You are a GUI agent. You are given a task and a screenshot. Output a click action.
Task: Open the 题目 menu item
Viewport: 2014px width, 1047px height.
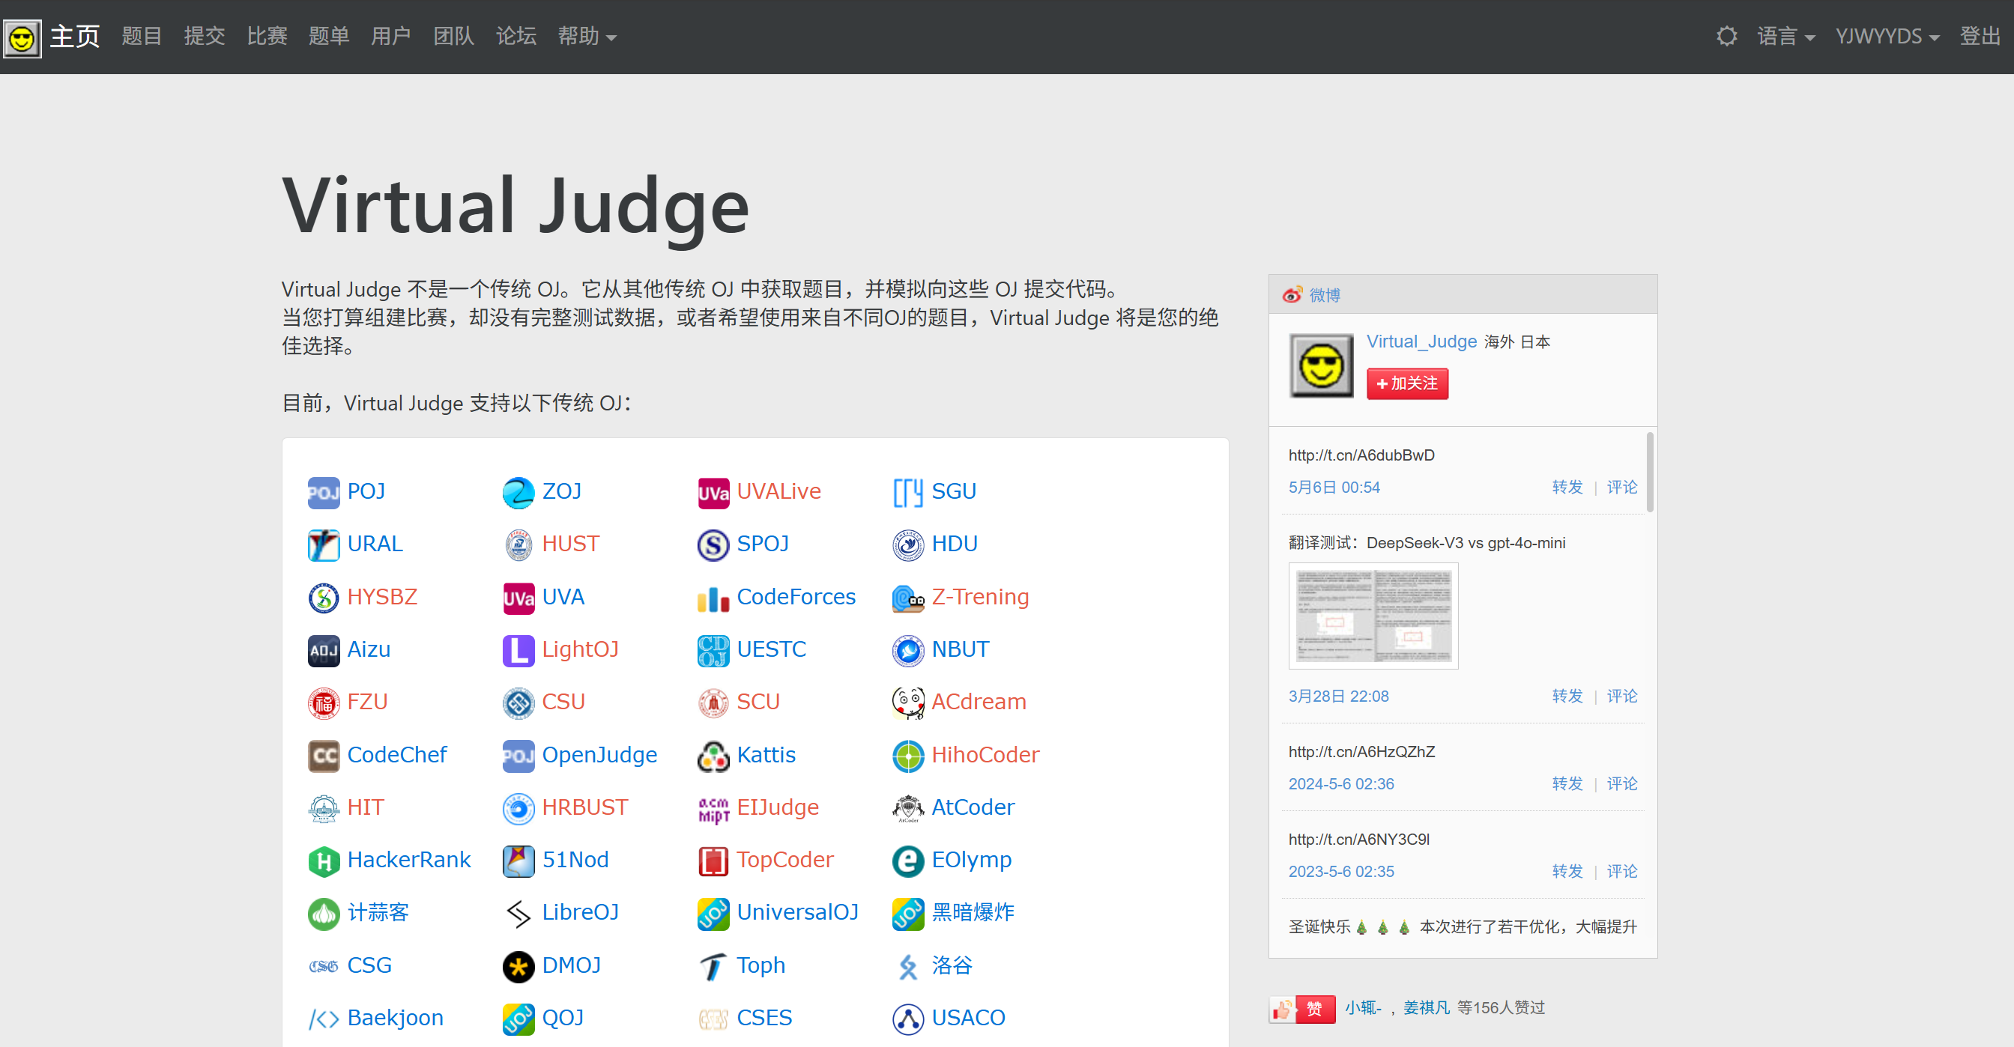point(142,36)
